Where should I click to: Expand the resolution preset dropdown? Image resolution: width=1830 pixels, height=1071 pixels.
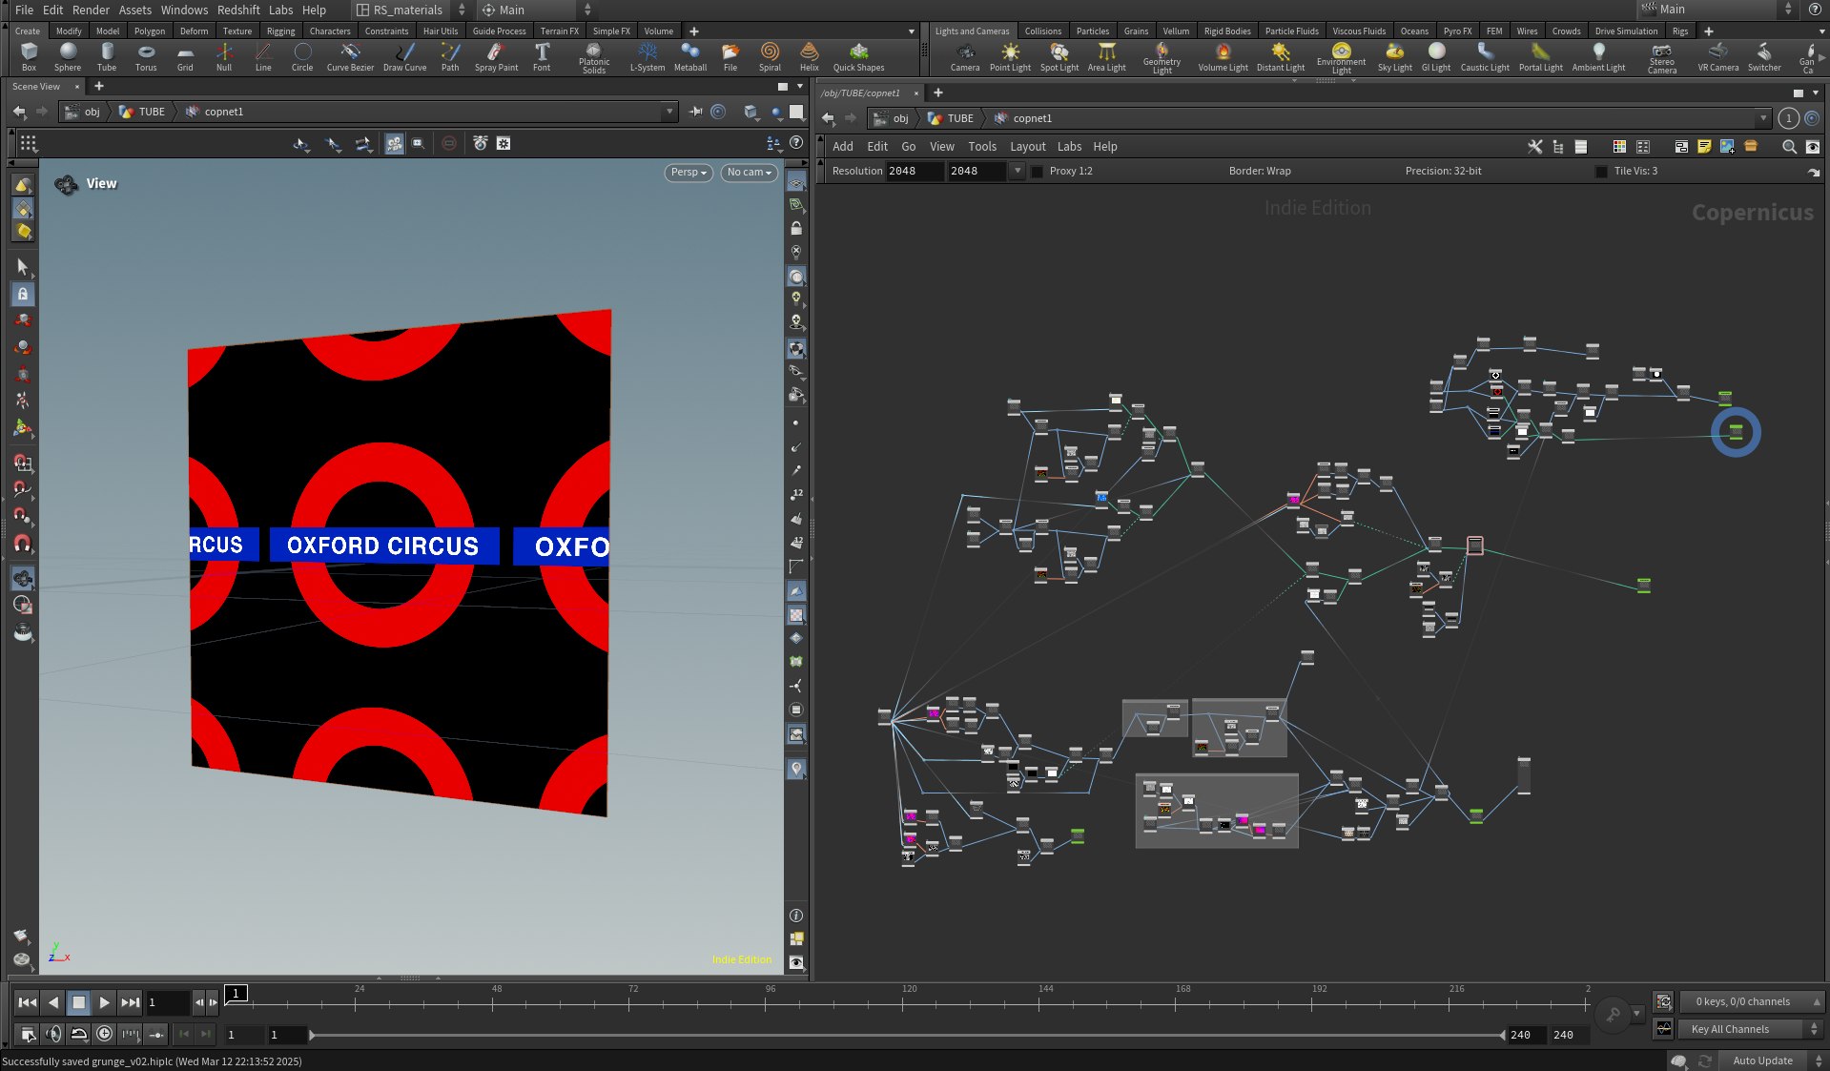[x=1018, y=172]
